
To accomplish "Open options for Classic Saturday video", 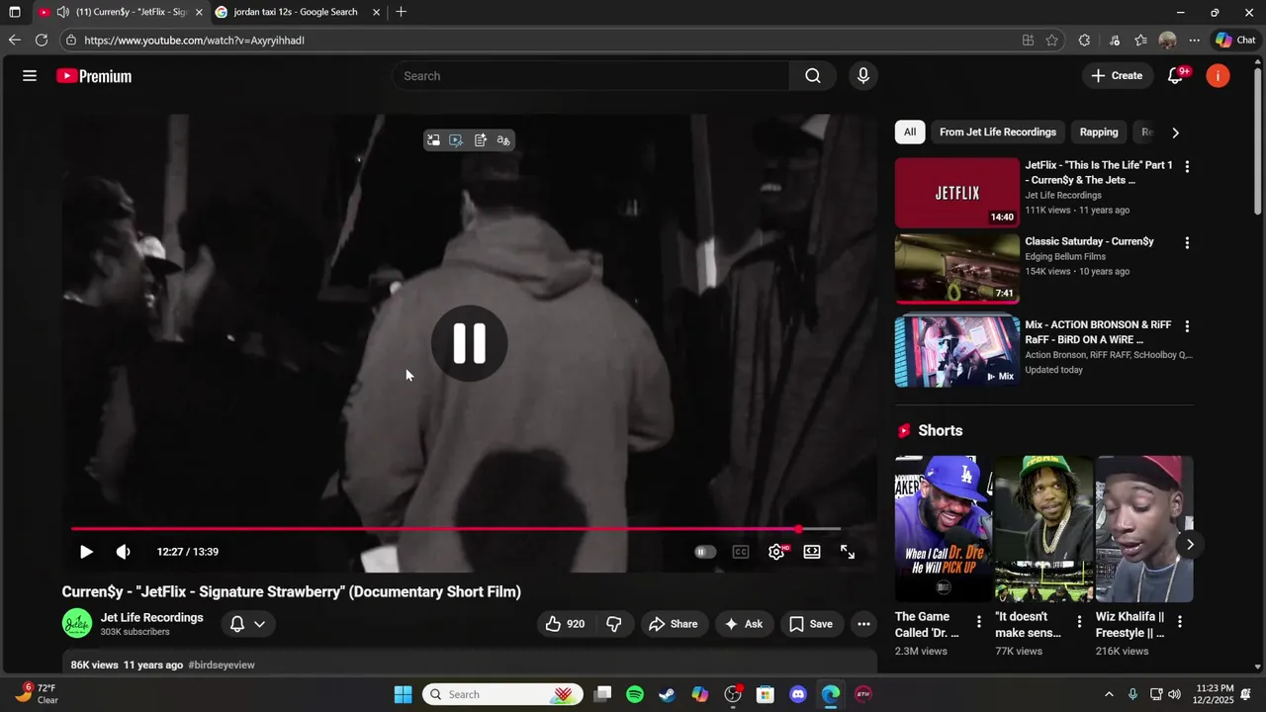I will pyautogui.click(x=1187, y=242).
